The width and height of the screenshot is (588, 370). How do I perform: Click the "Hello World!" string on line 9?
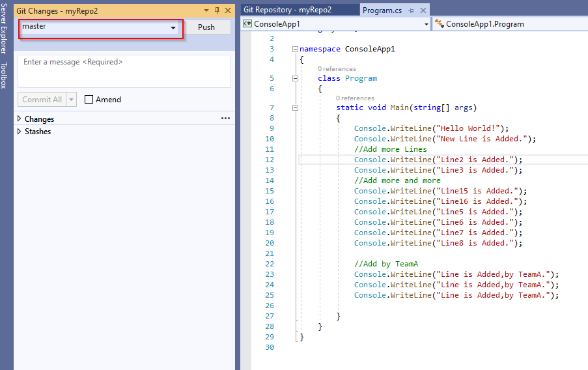point(468,128)
